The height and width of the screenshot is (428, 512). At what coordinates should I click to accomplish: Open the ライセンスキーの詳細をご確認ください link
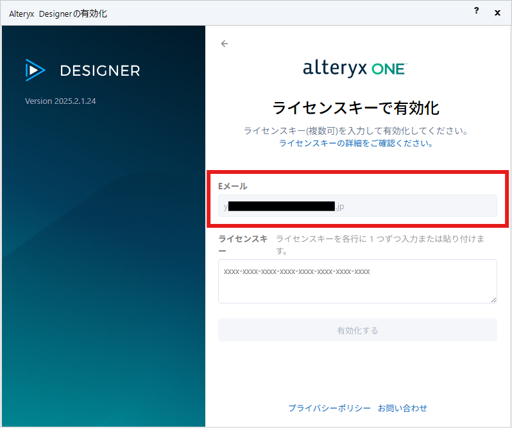coord(356,143)
